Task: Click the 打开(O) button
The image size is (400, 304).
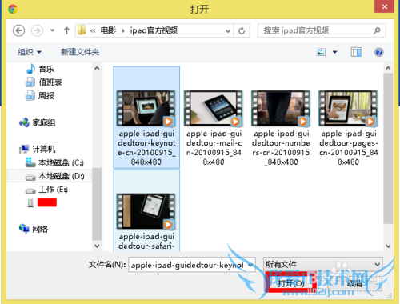Action: click(x=291, y=283)
